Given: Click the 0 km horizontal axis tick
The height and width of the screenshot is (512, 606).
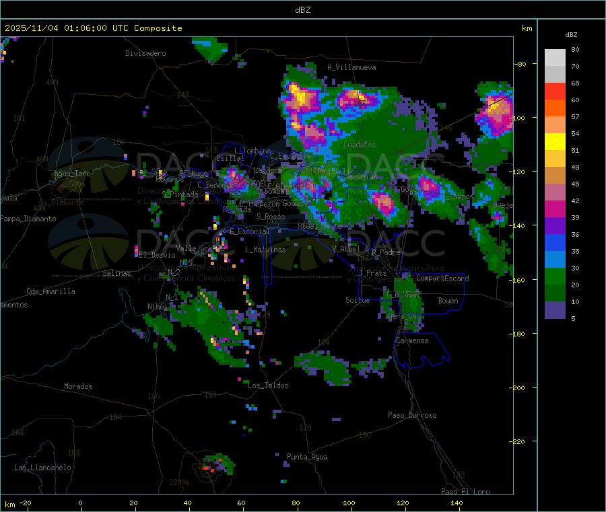Looking at the screenshot, I should (80, 503).
